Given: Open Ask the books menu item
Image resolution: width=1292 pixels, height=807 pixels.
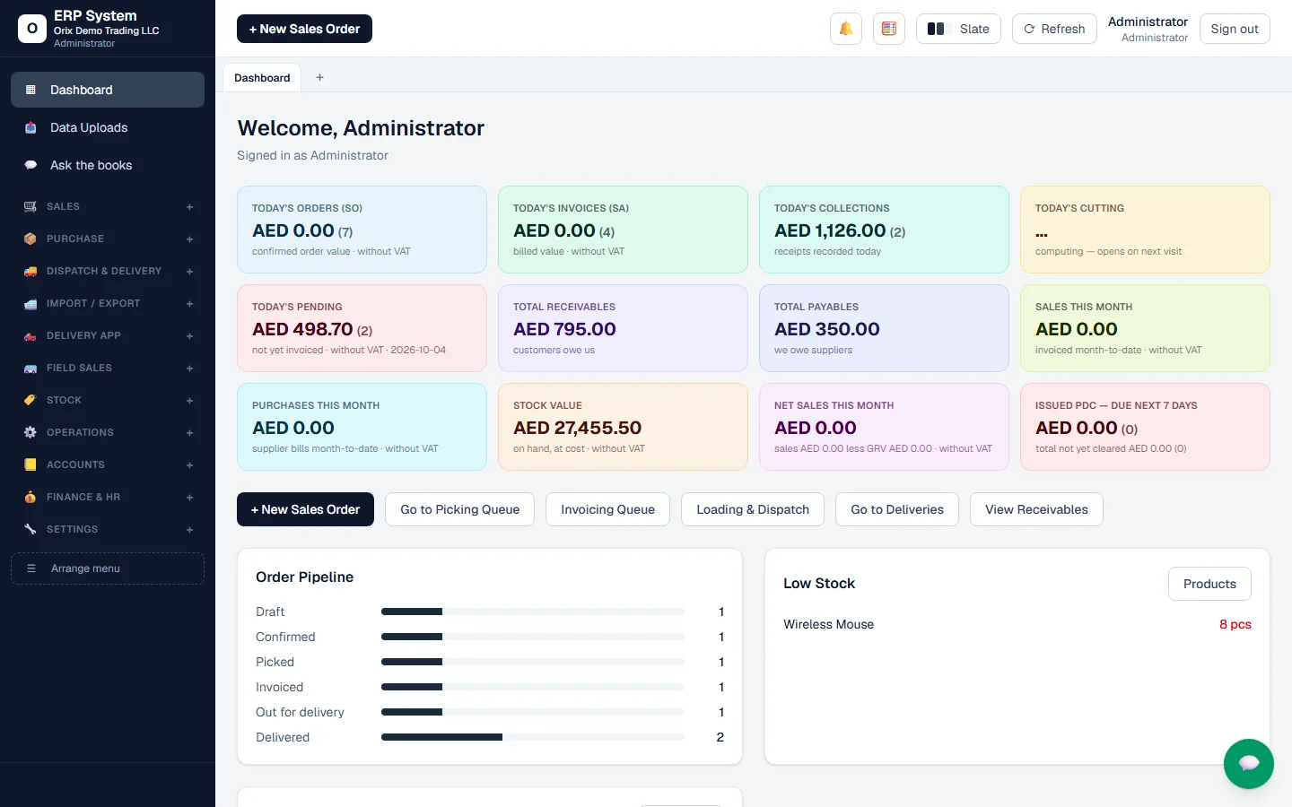Looking at the screenshot, I should (108, 165).
